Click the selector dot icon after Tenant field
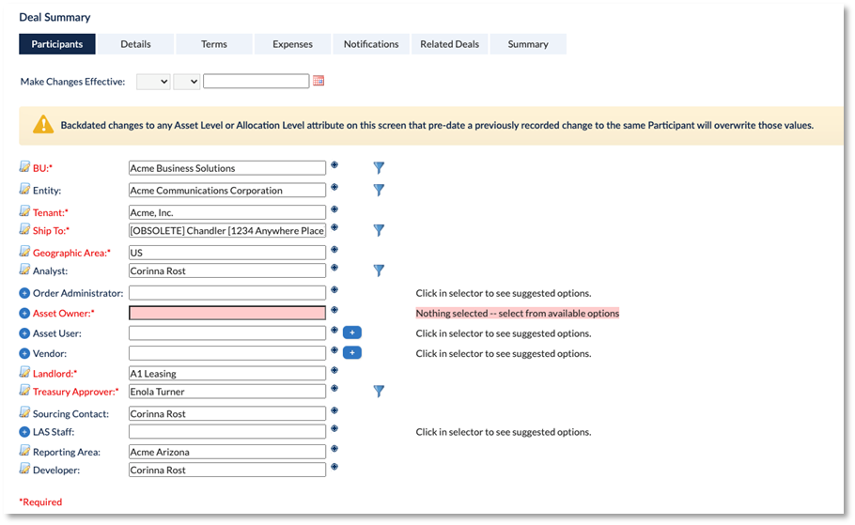 (x=334, y=209)
